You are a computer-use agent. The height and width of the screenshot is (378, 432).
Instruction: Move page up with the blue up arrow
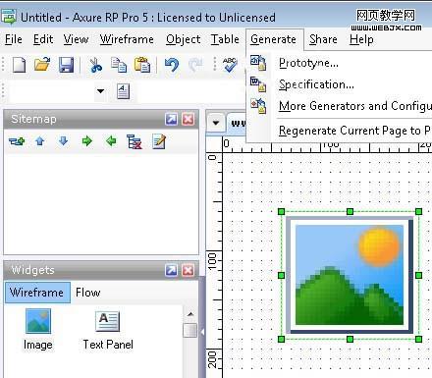pyautogui.click(x=40, y=141)
